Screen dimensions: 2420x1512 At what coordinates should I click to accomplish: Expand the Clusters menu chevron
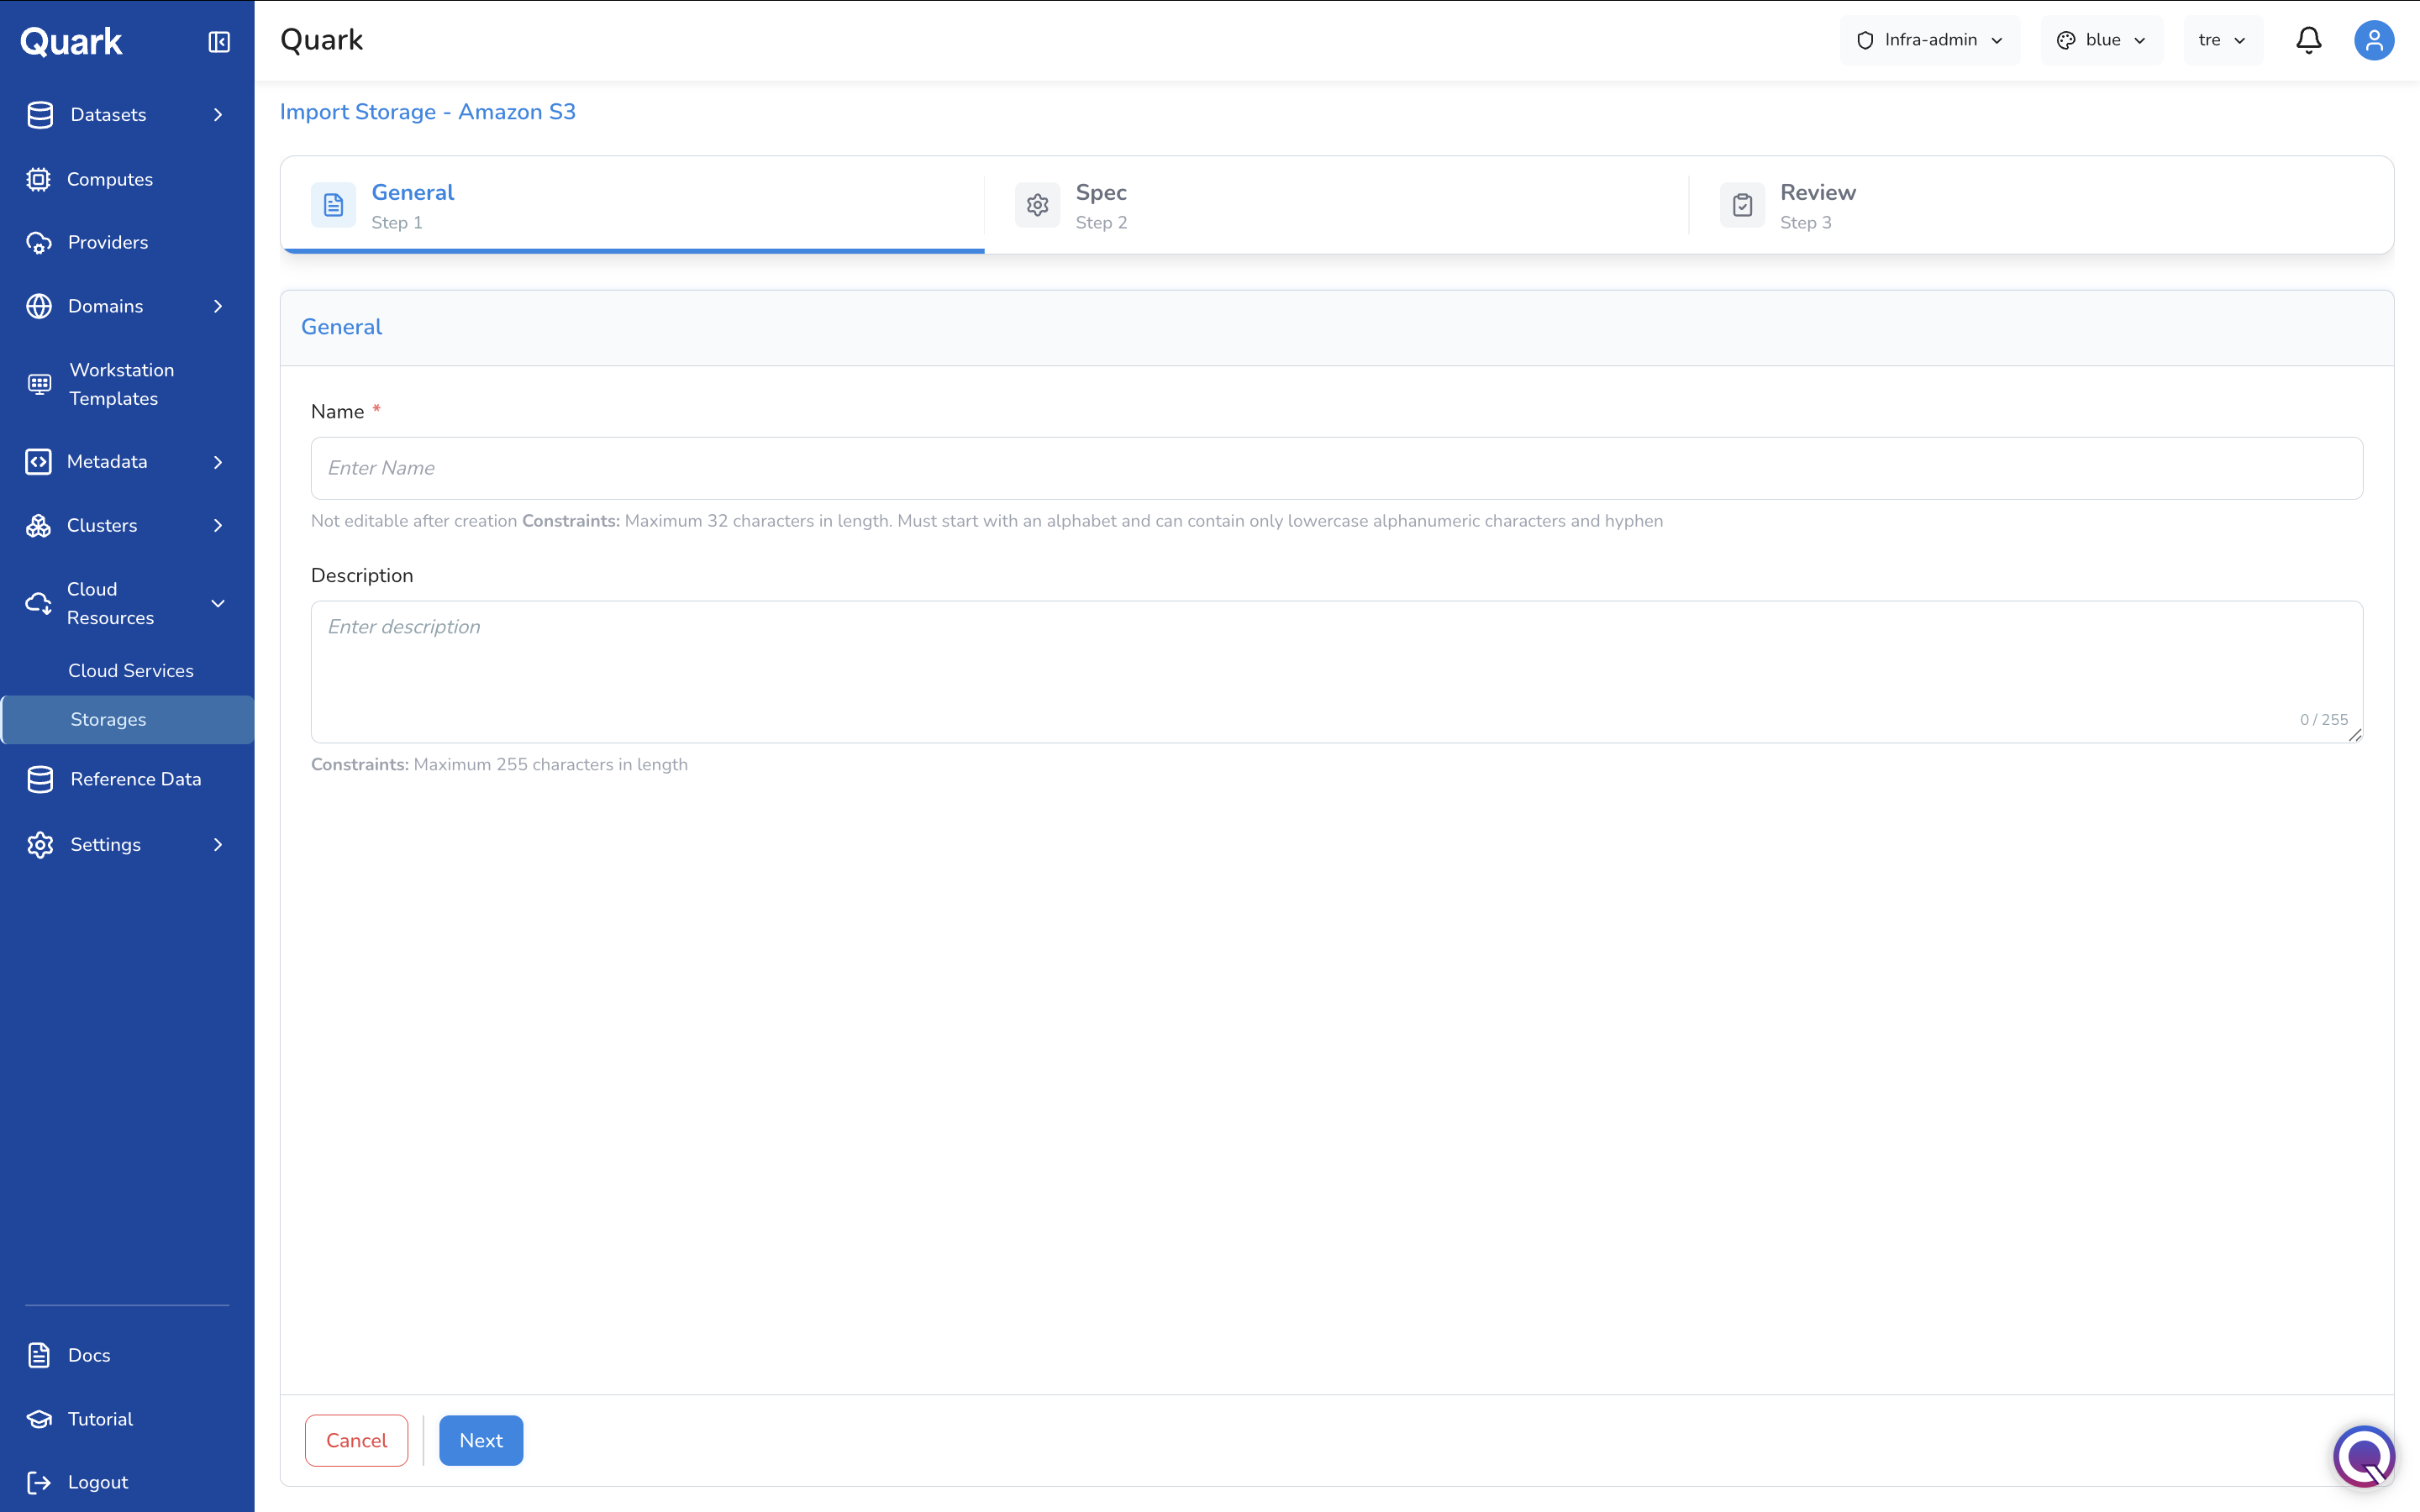(218, 526)
